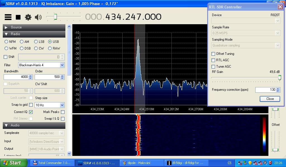The width and height of the screenshot is (286, 167).
Task: Open the hamburger menu icon
Action: [x=8, y=17]
